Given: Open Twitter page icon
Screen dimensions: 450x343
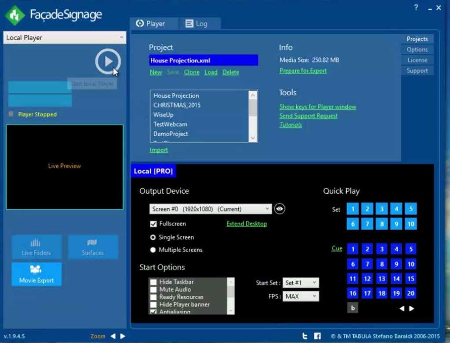Looking at the screenshot, I should [x=305, y=336].
